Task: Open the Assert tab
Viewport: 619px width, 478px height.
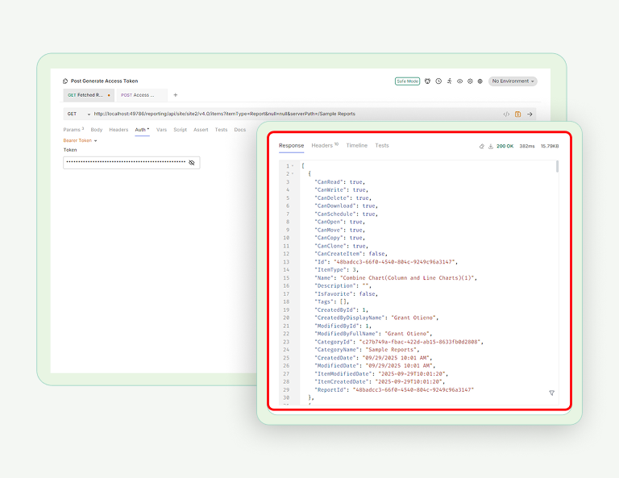Action: coord(201,130)
